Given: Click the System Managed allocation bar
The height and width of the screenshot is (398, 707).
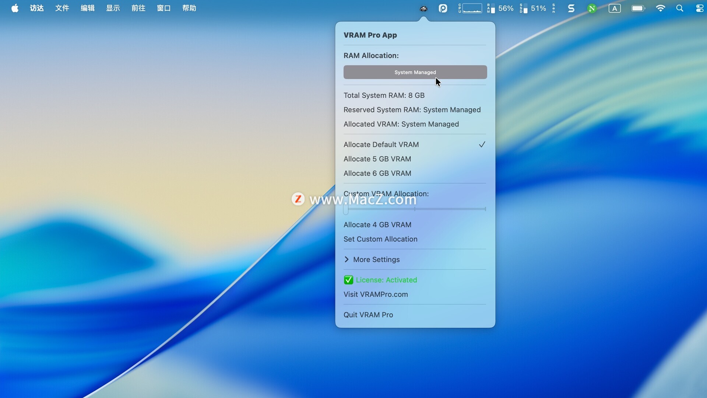Looking at the screenshot, I should pos(415,72).
